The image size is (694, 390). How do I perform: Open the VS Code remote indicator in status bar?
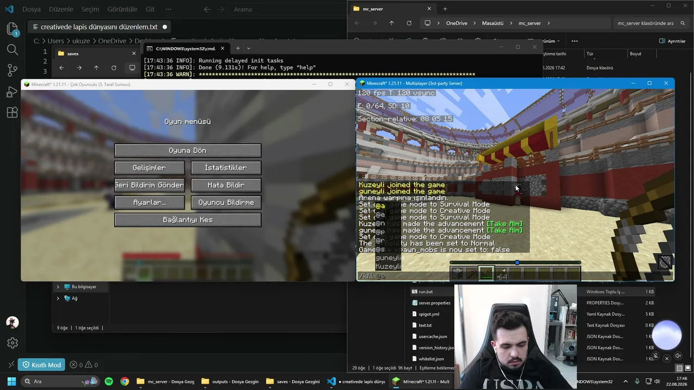pos(11,365)
